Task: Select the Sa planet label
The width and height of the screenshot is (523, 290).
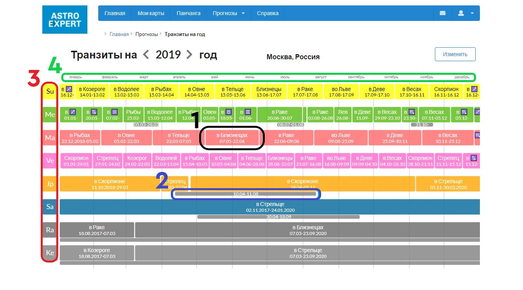Action: click(x=50, y=207)
